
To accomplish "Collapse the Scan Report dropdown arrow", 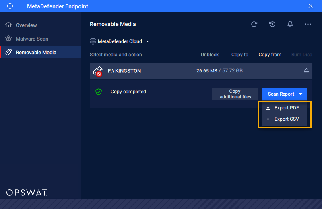I will 301,94.
